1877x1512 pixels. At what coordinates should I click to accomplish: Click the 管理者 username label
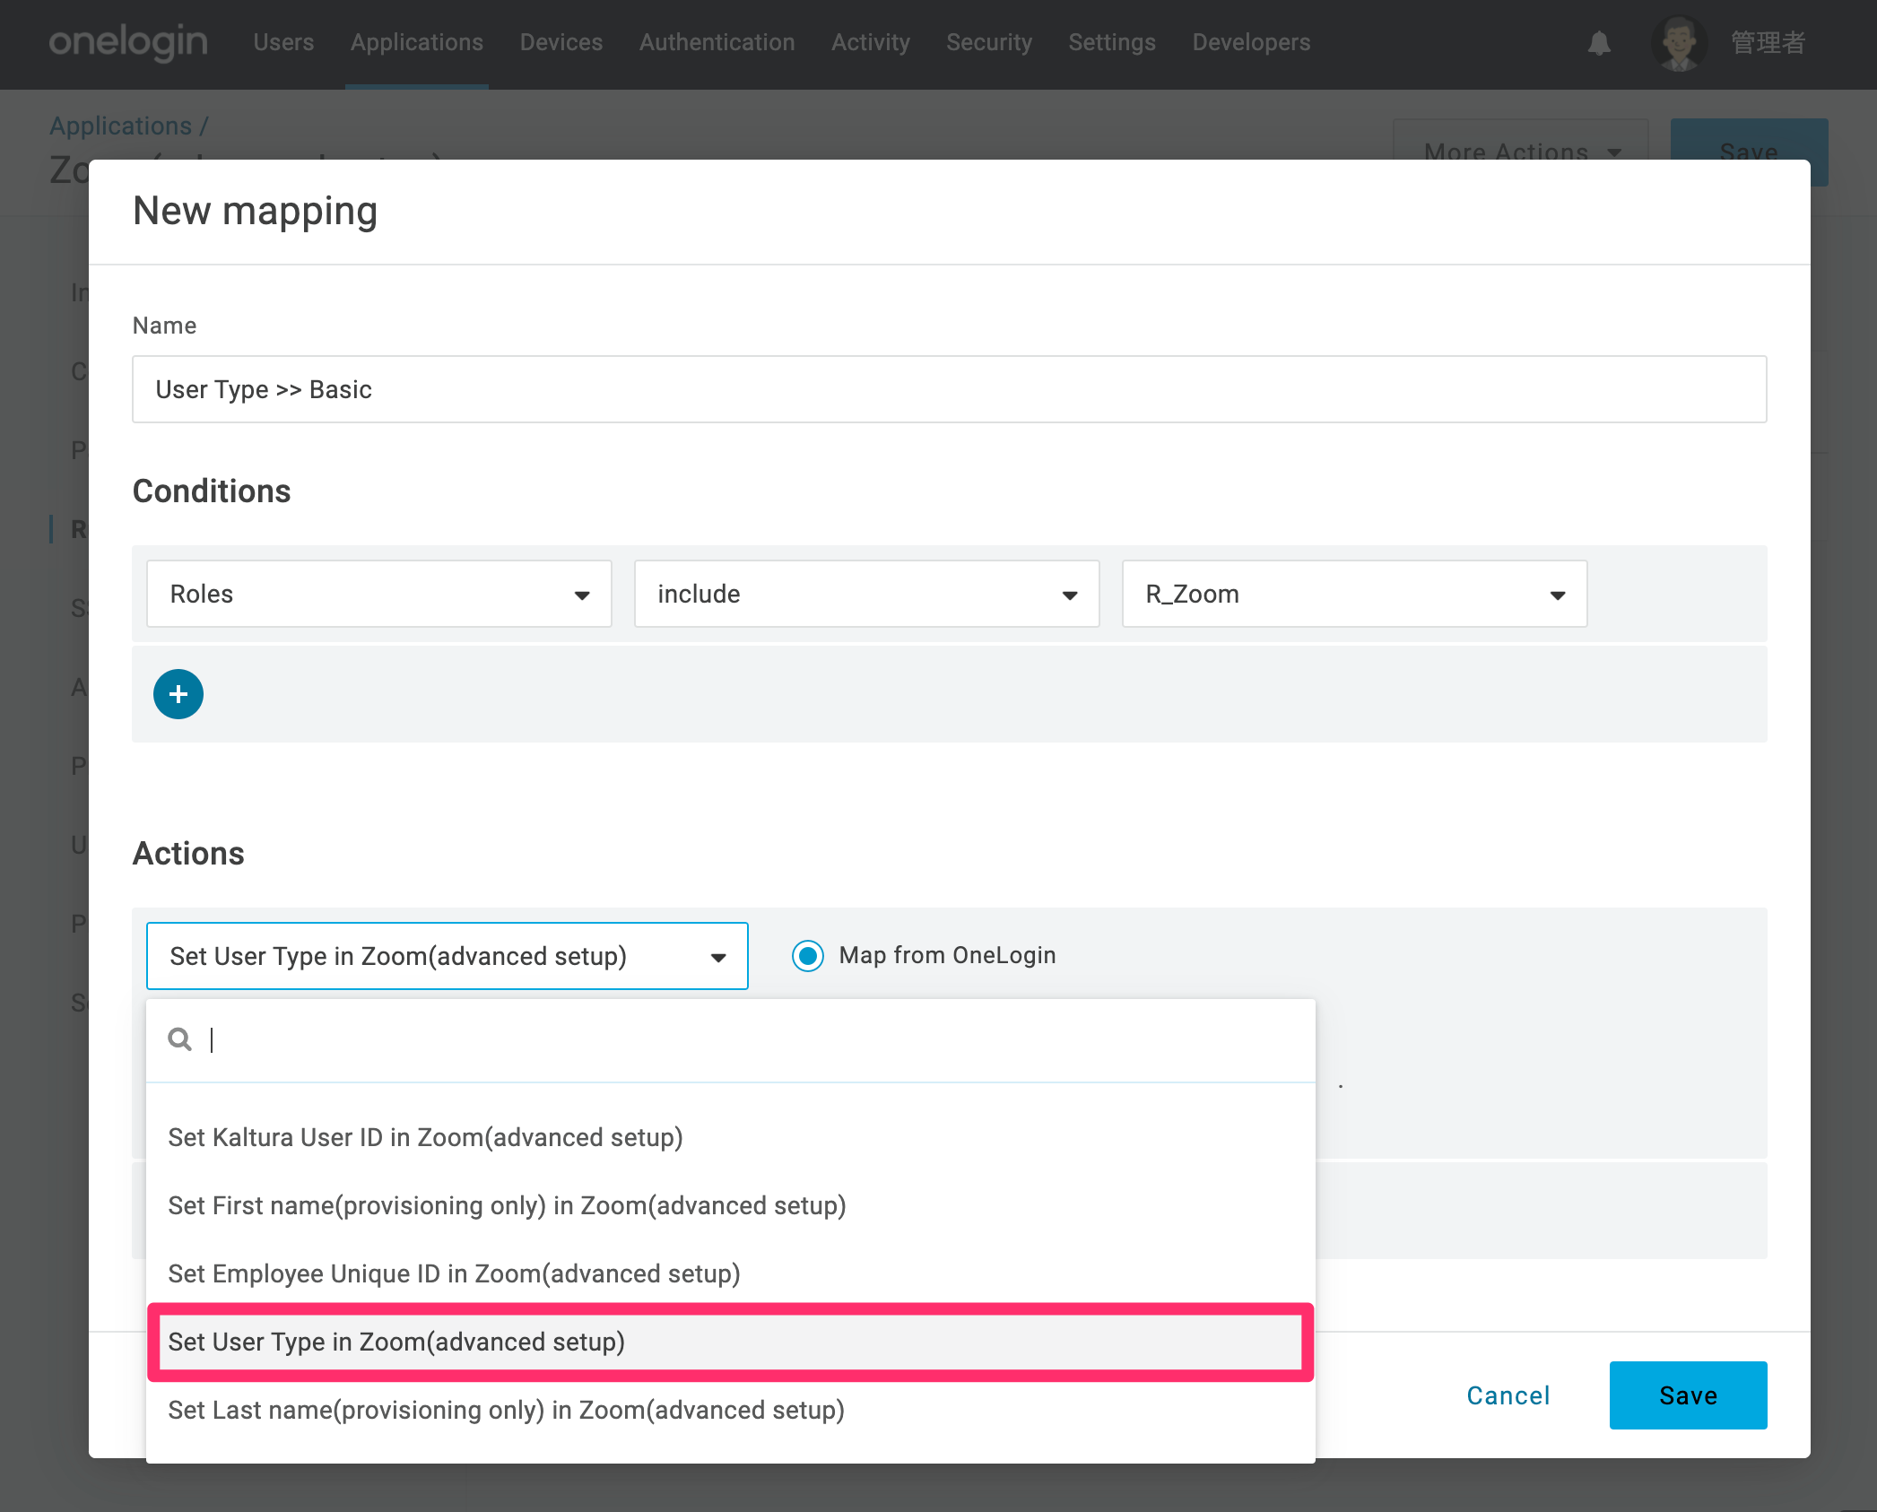click(1768, 43)
